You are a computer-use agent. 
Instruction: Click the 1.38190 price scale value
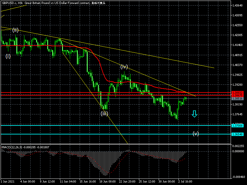[237, 105]
